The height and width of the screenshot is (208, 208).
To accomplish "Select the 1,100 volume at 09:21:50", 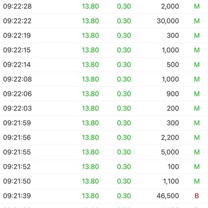I will pyautogui.click(x=171, y=181).
